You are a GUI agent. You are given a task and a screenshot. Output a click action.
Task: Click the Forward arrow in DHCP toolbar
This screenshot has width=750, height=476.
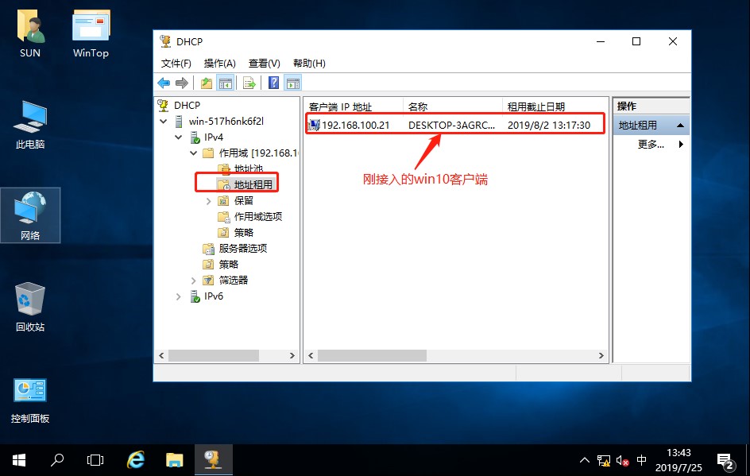click(x=182, y=83)
